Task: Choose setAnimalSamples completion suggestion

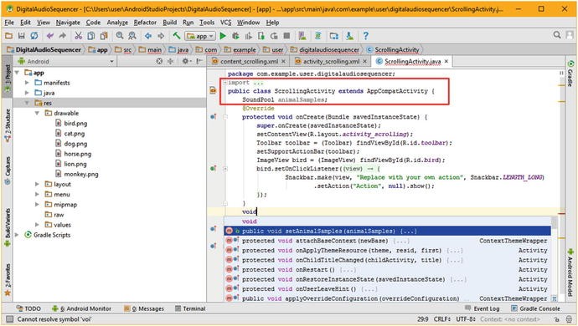Action: coord(387,231)
